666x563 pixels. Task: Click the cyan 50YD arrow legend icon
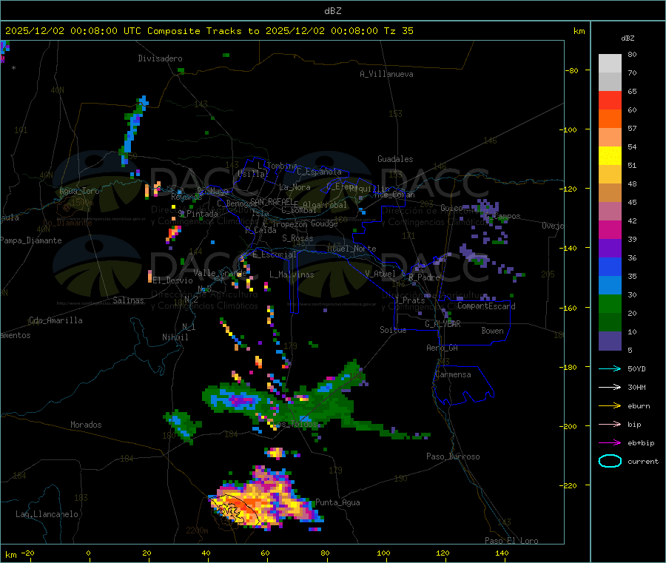coord(610,368)
